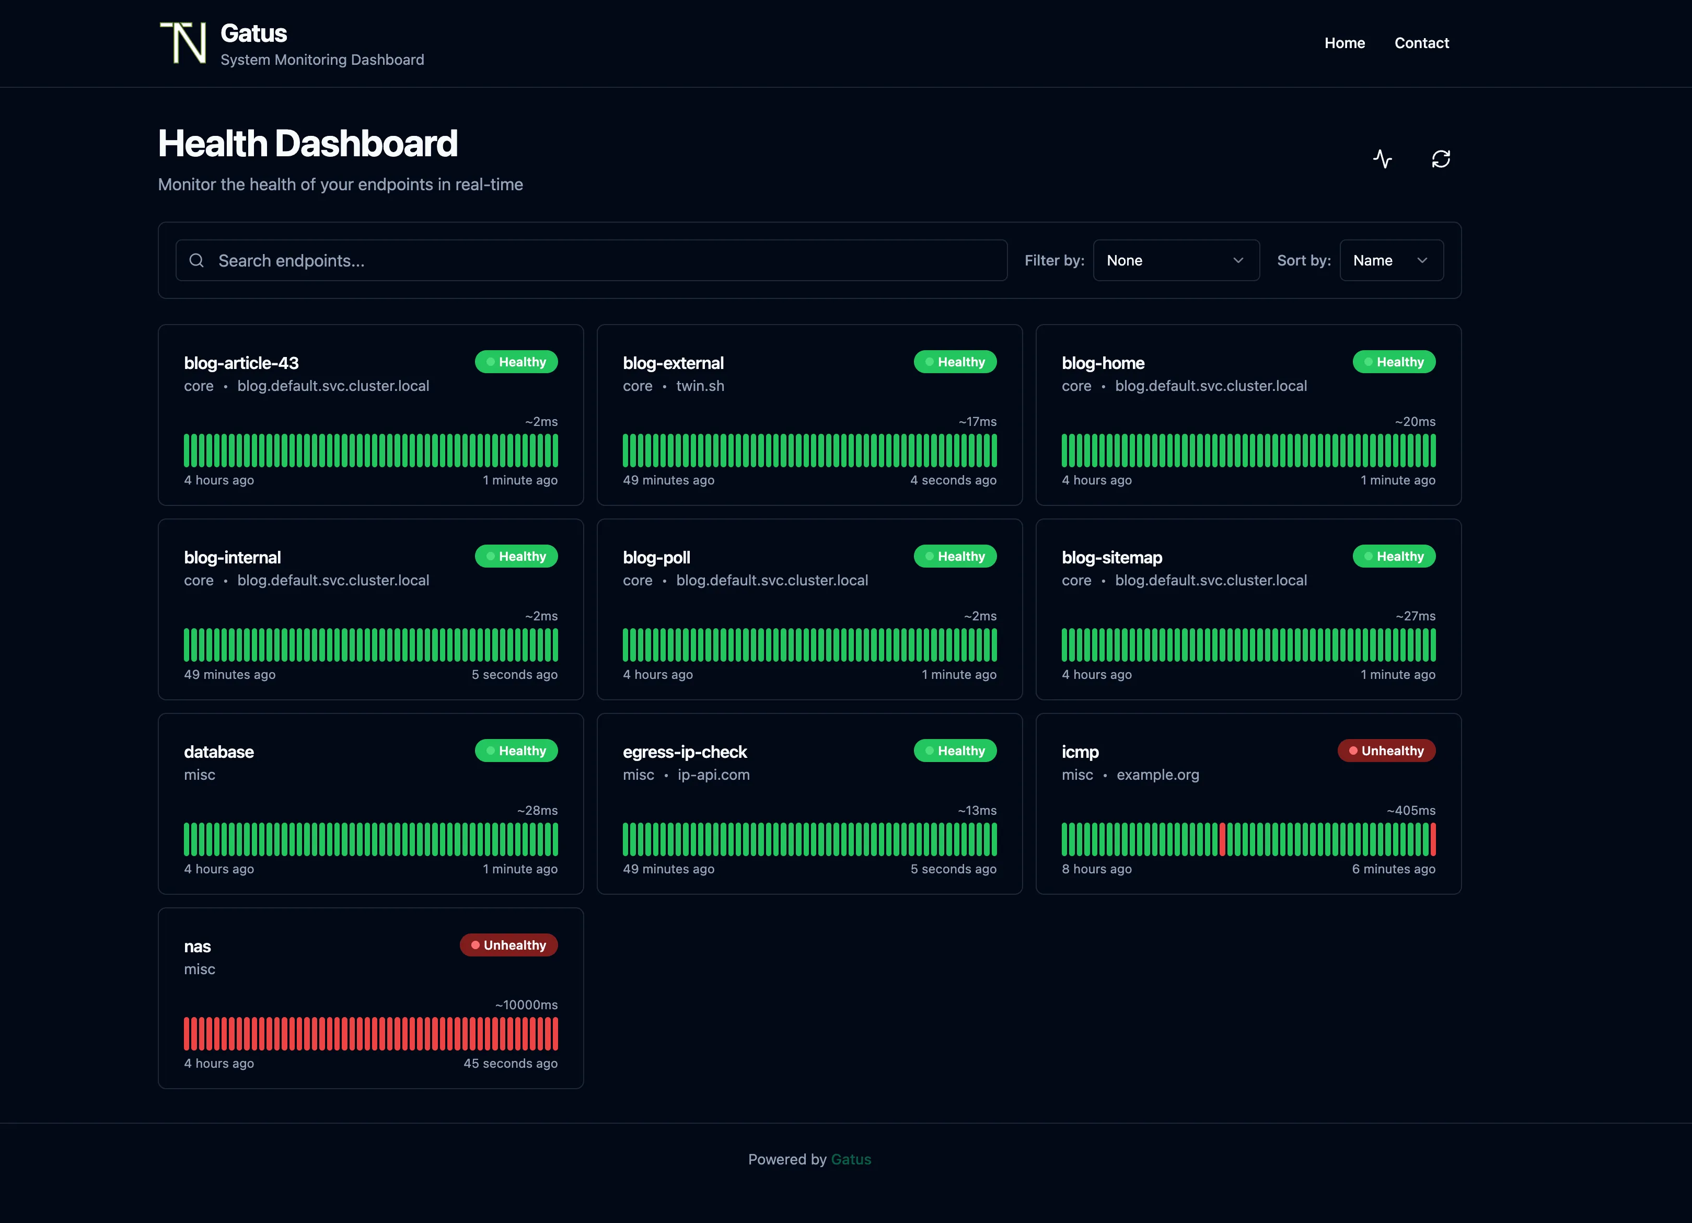This screenshot has height=1223, width=1692.
Task: Click '49 minutes ago' on blog-internal card
Action: tap(230, 675)
